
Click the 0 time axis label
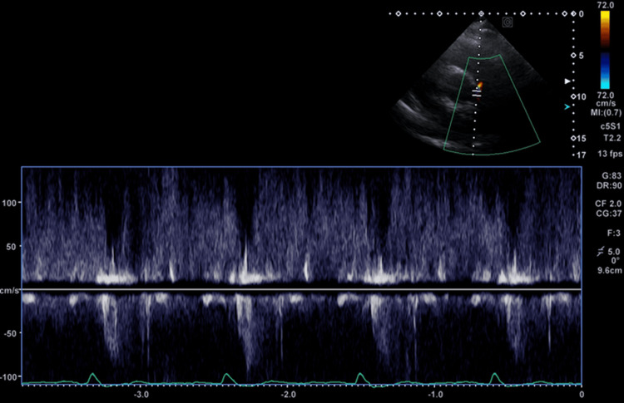pyautogui.click(x=582, y=395)
